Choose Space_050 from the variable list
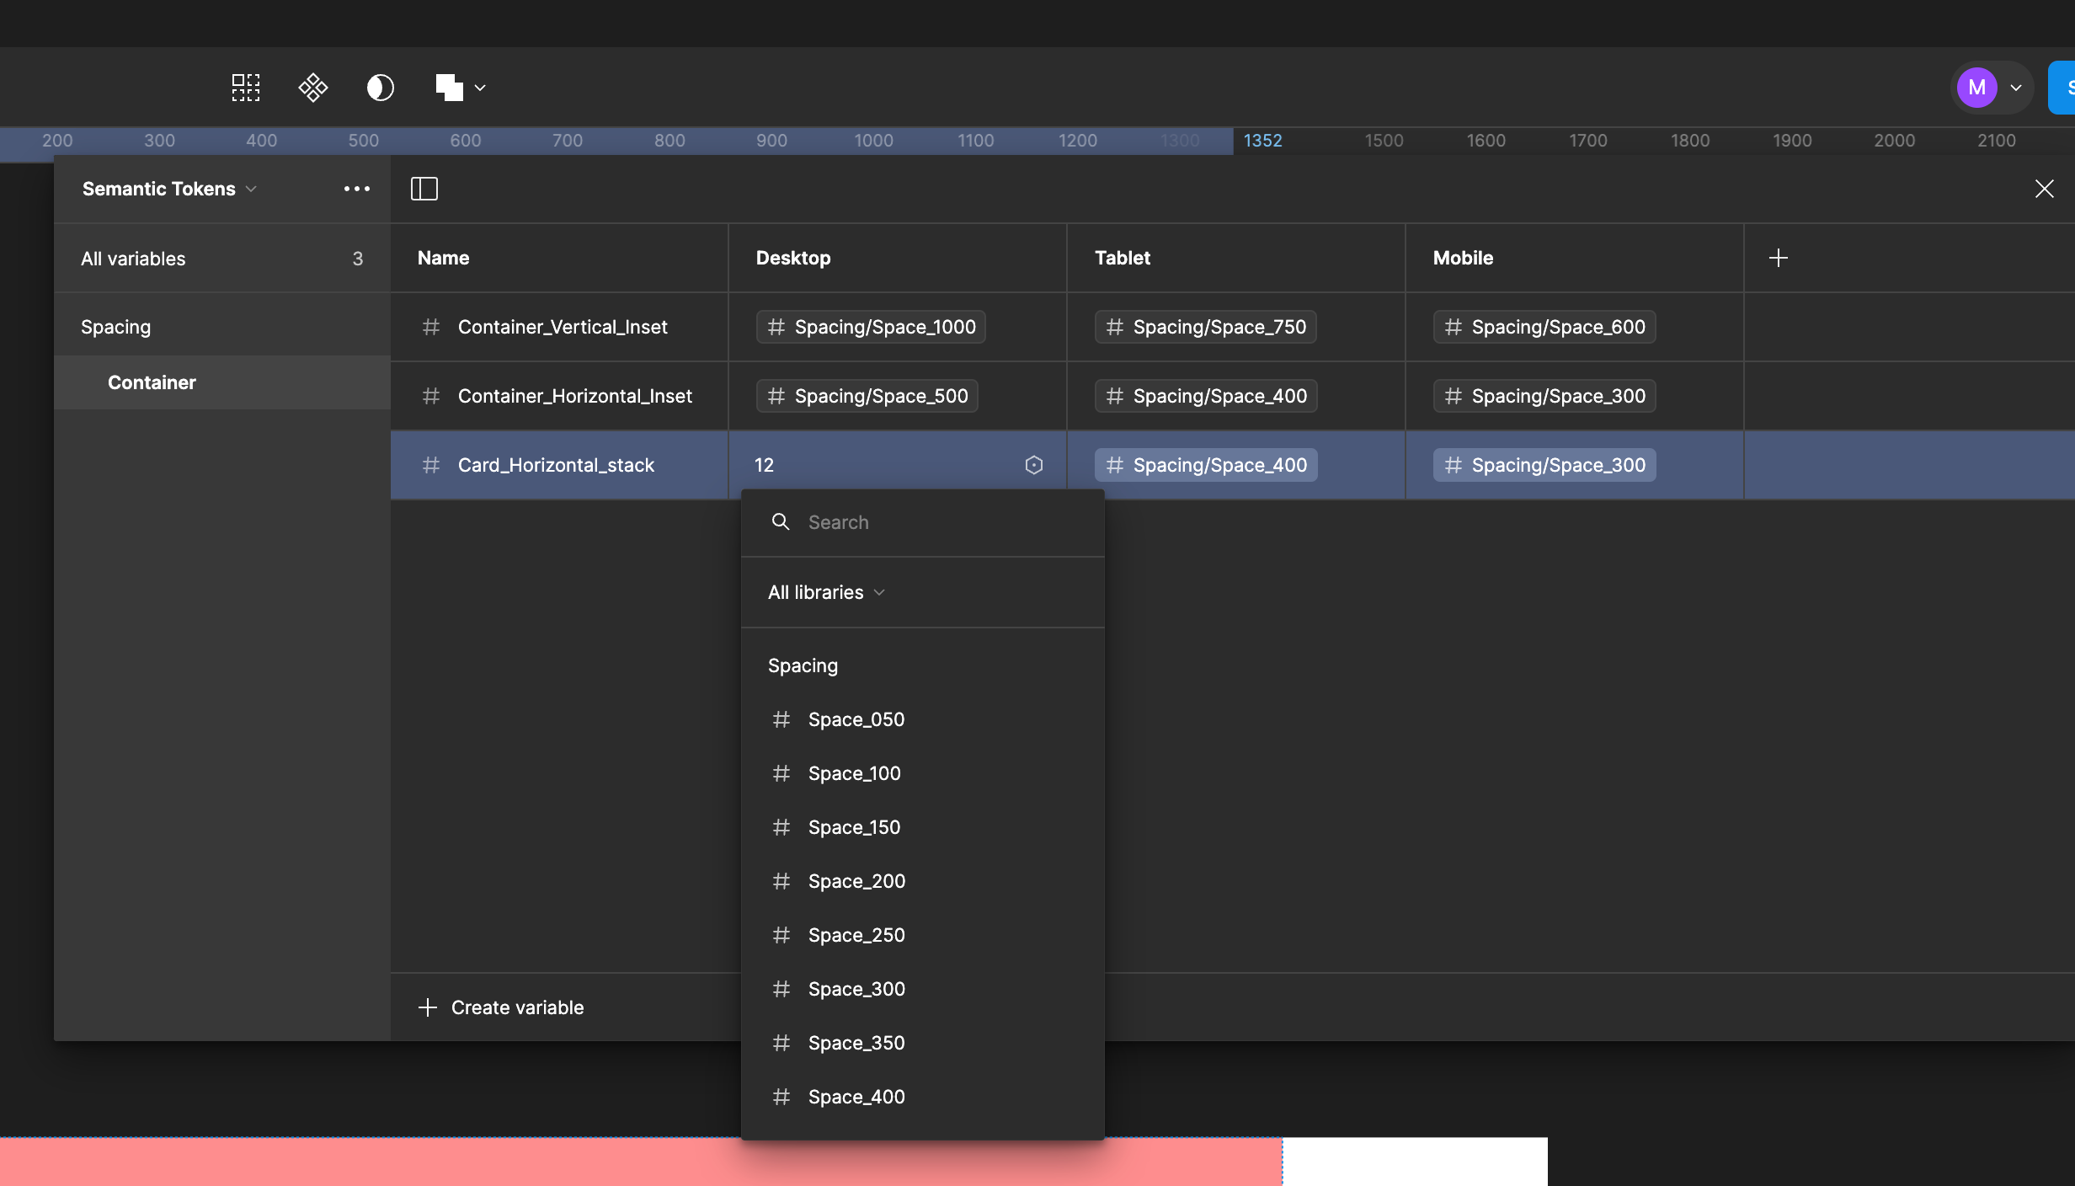The width and height of the screenshot is (2075, 1186). pyautogui.click(x=923, y=719)
